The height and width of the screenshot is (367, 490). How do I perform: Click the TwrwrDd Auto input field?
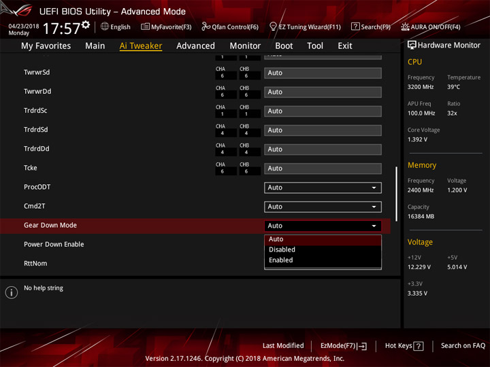[x=323, y=92]
